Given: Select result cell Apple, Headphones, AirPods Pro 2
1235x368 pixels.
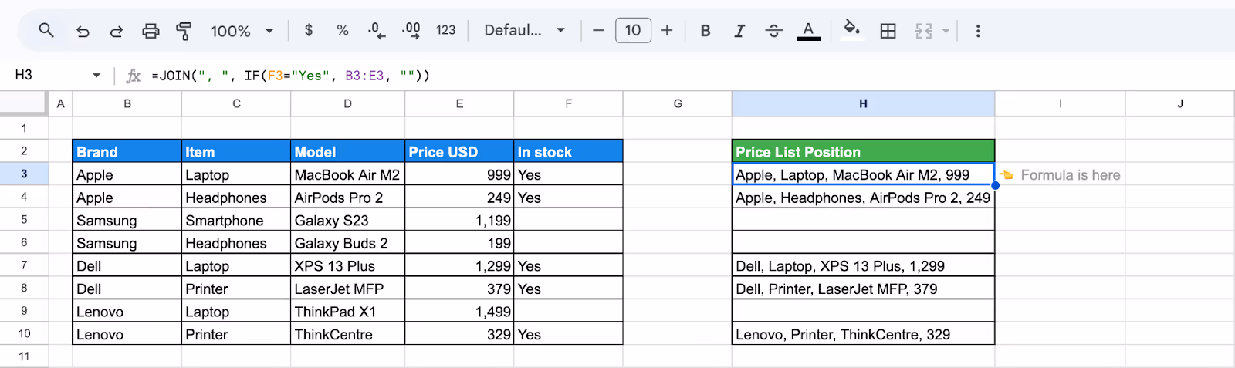Looking at the screenshot, I should tap(863, 198).
